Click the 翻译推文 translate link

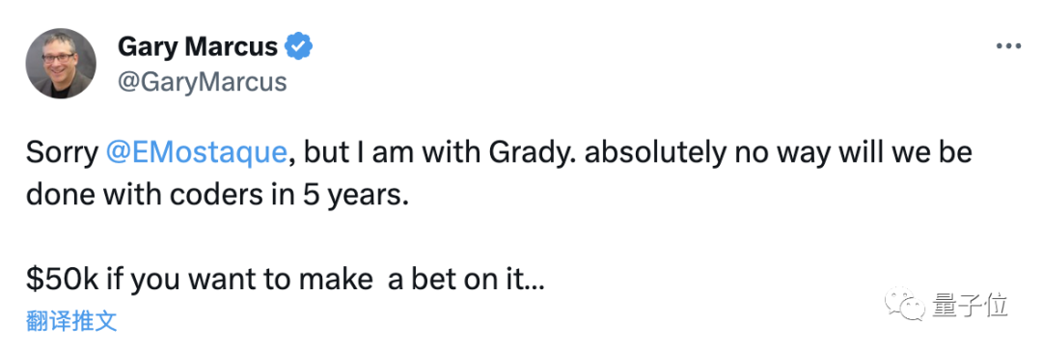point(71,321)
